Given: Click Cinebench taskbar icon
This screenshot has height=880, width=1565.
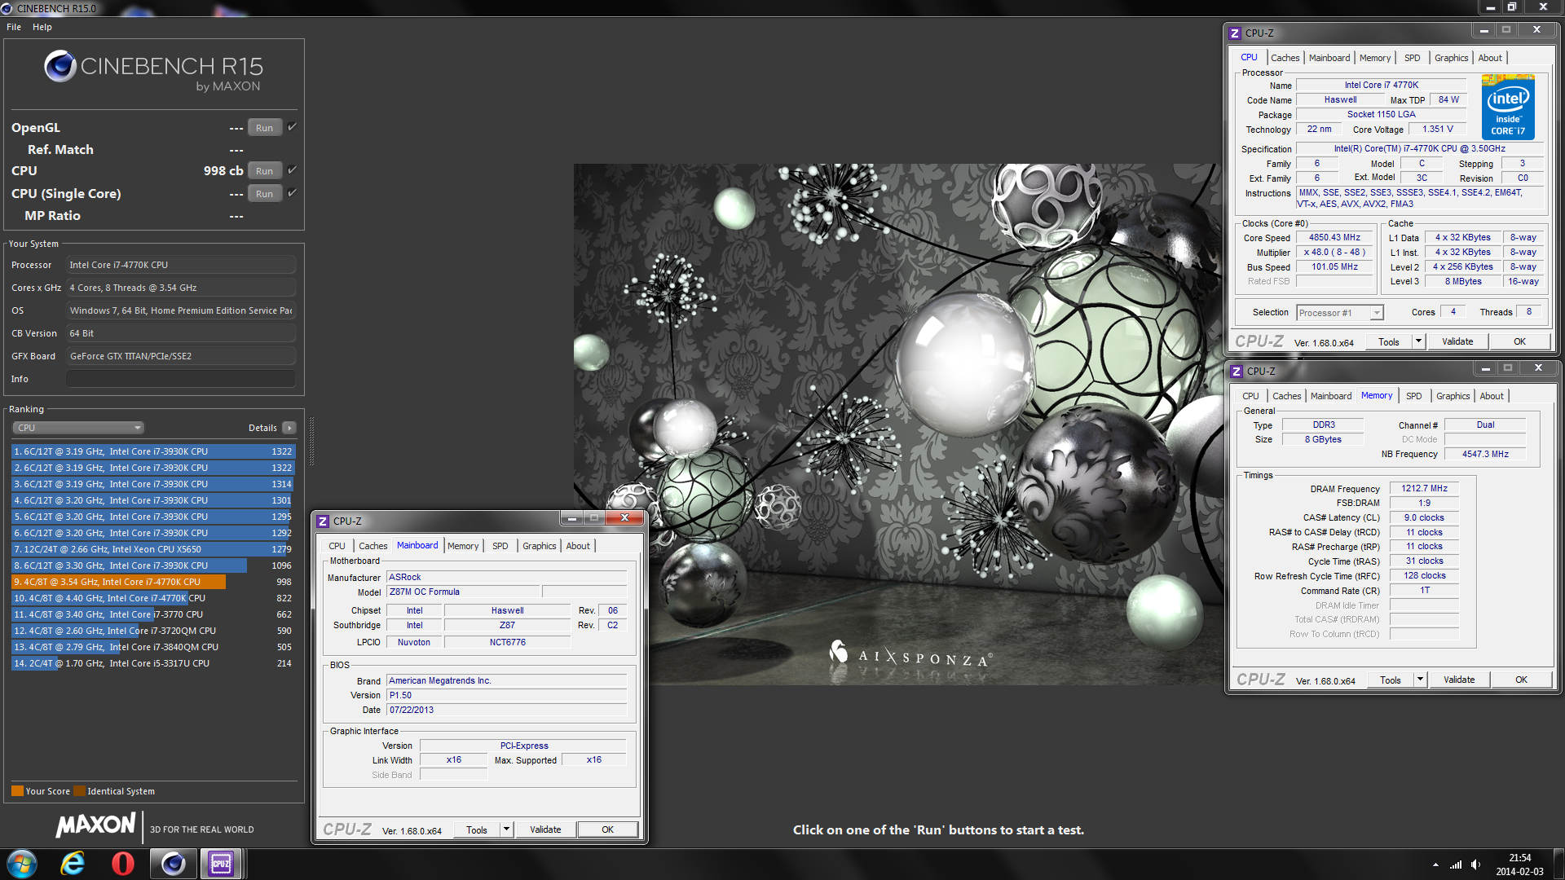Looking at the screenshot, I should 173,864.
